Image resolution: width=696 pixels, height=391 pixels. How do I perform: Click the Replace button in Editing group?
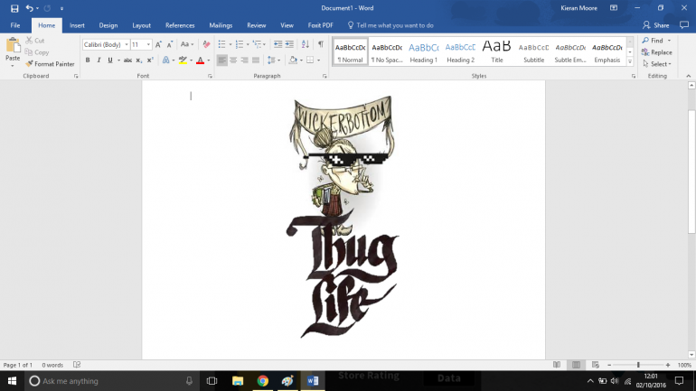(x=660, y=52)
